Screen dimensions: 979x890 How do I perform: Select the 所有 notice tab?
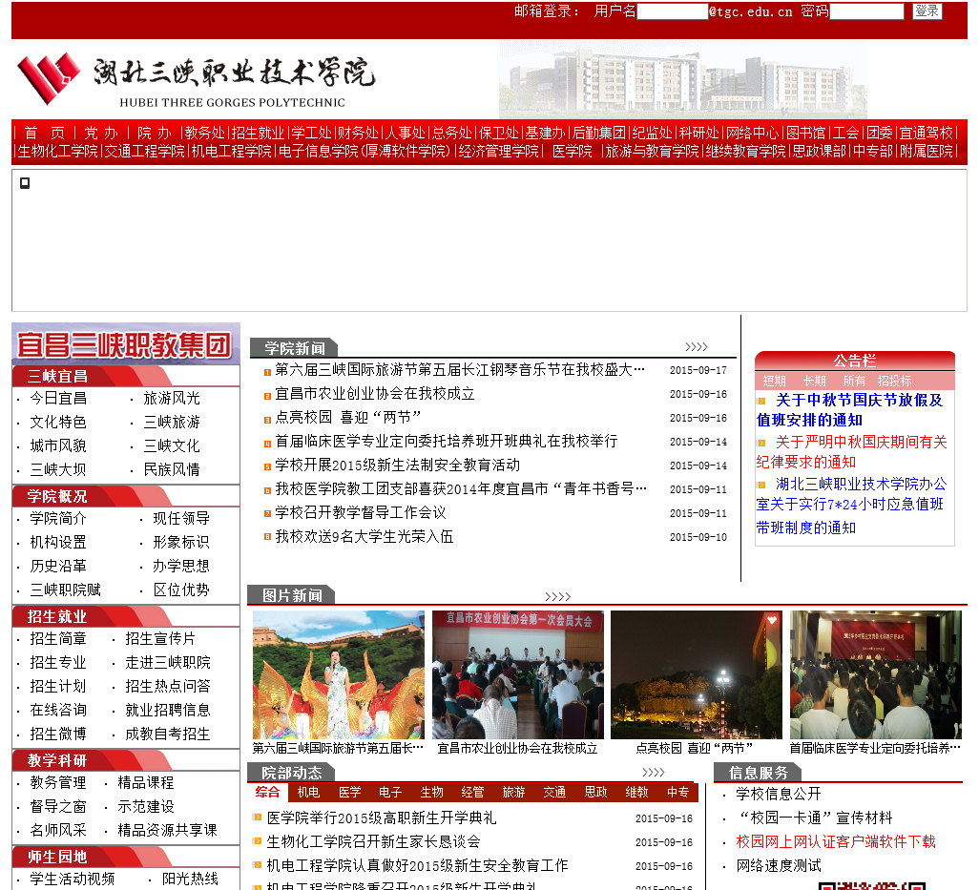(x=854, y=381)
